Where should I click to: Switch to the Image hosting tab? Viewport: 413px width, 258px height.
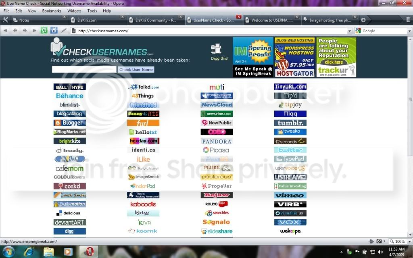[330, 20]
